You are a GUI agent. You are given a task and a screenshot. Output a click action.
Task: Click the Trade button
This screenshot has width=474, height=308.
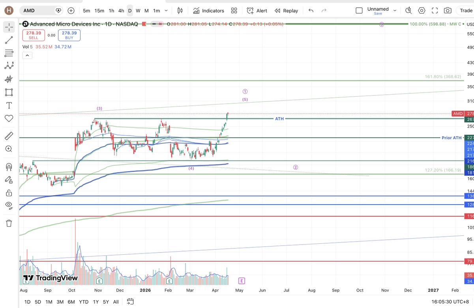466,11
